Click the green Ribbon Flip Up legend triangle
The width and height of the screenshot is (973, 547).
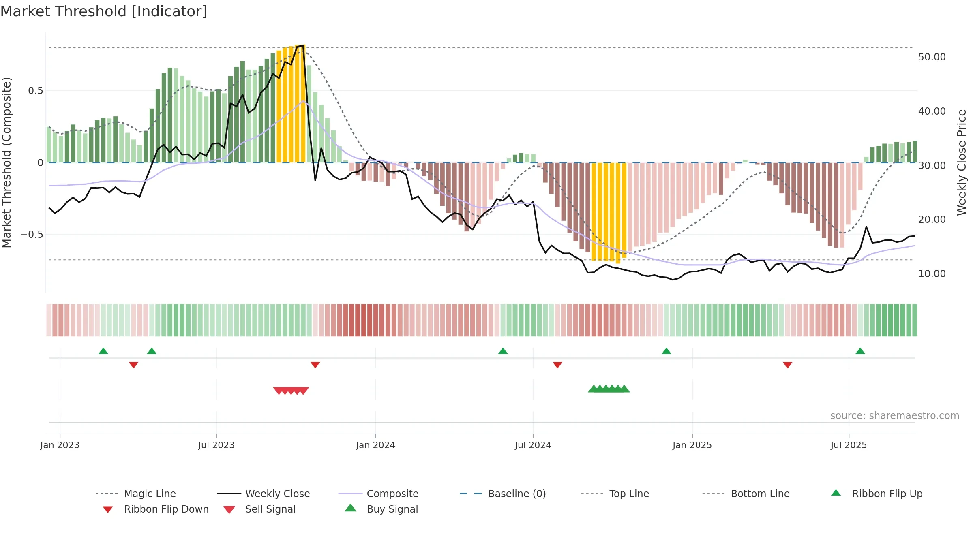coord(836,493)
